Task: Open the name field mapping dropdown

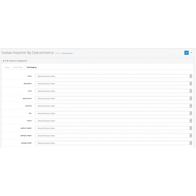Action: coord(113,76)
